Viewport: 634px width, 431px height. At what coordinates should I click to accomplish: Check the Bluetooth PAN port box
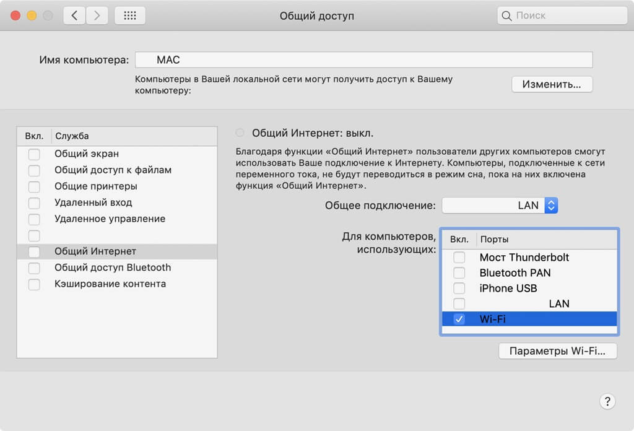[459, 272]
